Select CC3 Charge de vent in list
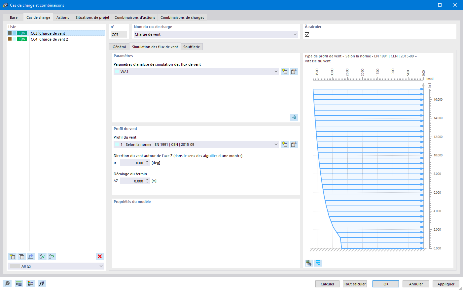Viewport: 463px width, 291px height. 56,33
